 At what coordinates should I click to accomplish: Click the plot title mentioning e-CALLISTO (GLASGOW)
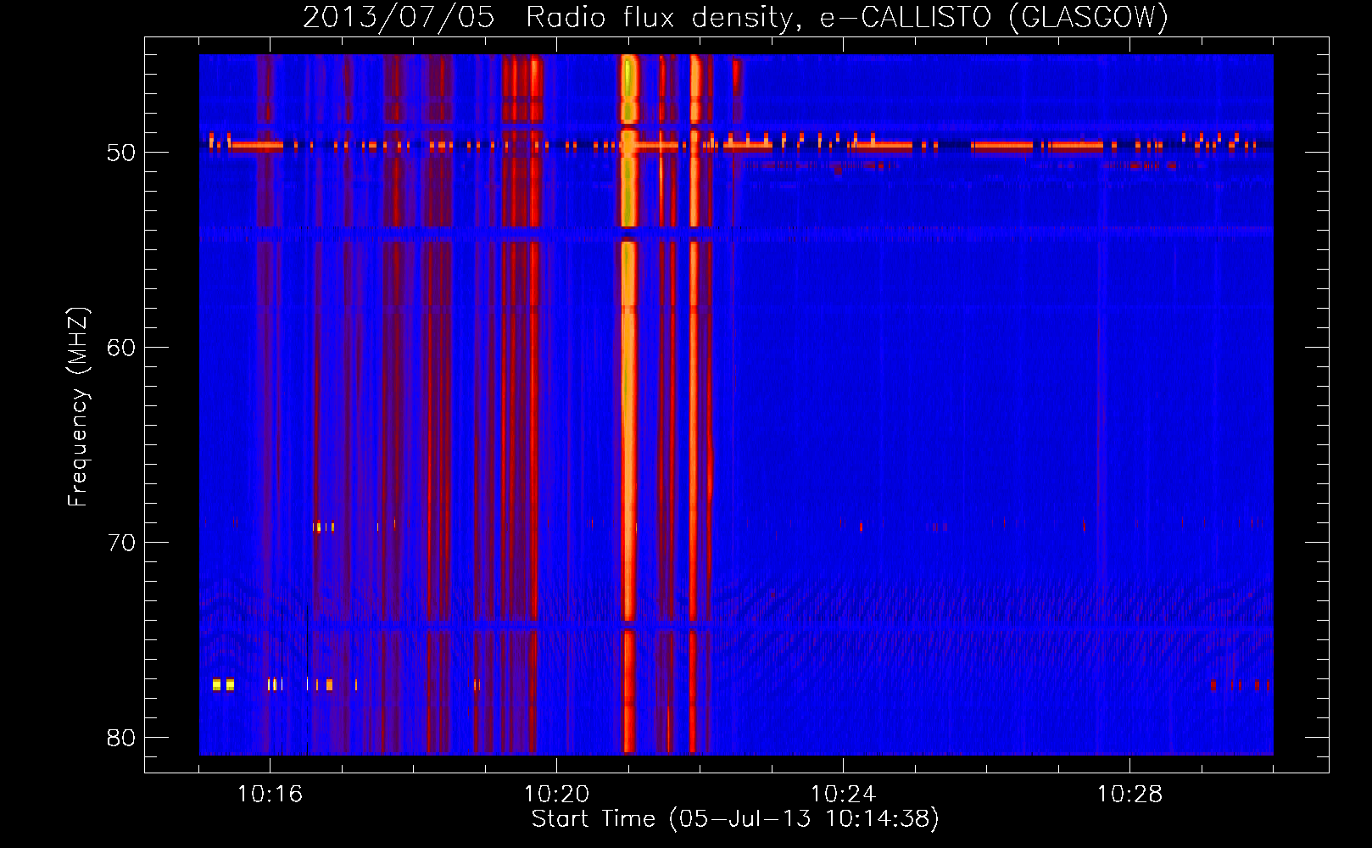click(x=735, y=17)
